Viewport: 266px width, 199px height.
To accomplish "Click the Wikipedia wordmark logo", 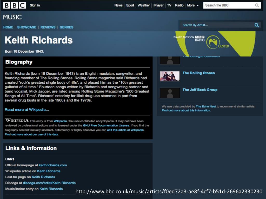I will coord(17,120).
